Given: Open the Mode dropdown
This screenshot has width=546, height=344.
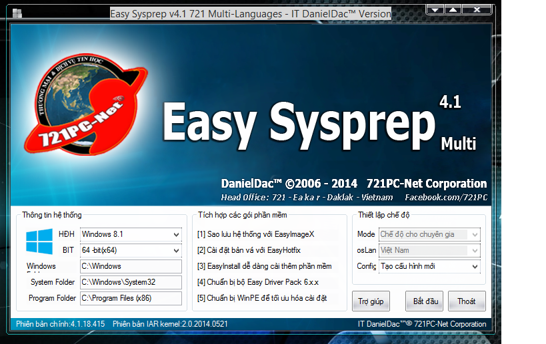Looking at the screenshot, I should point(429,234).
